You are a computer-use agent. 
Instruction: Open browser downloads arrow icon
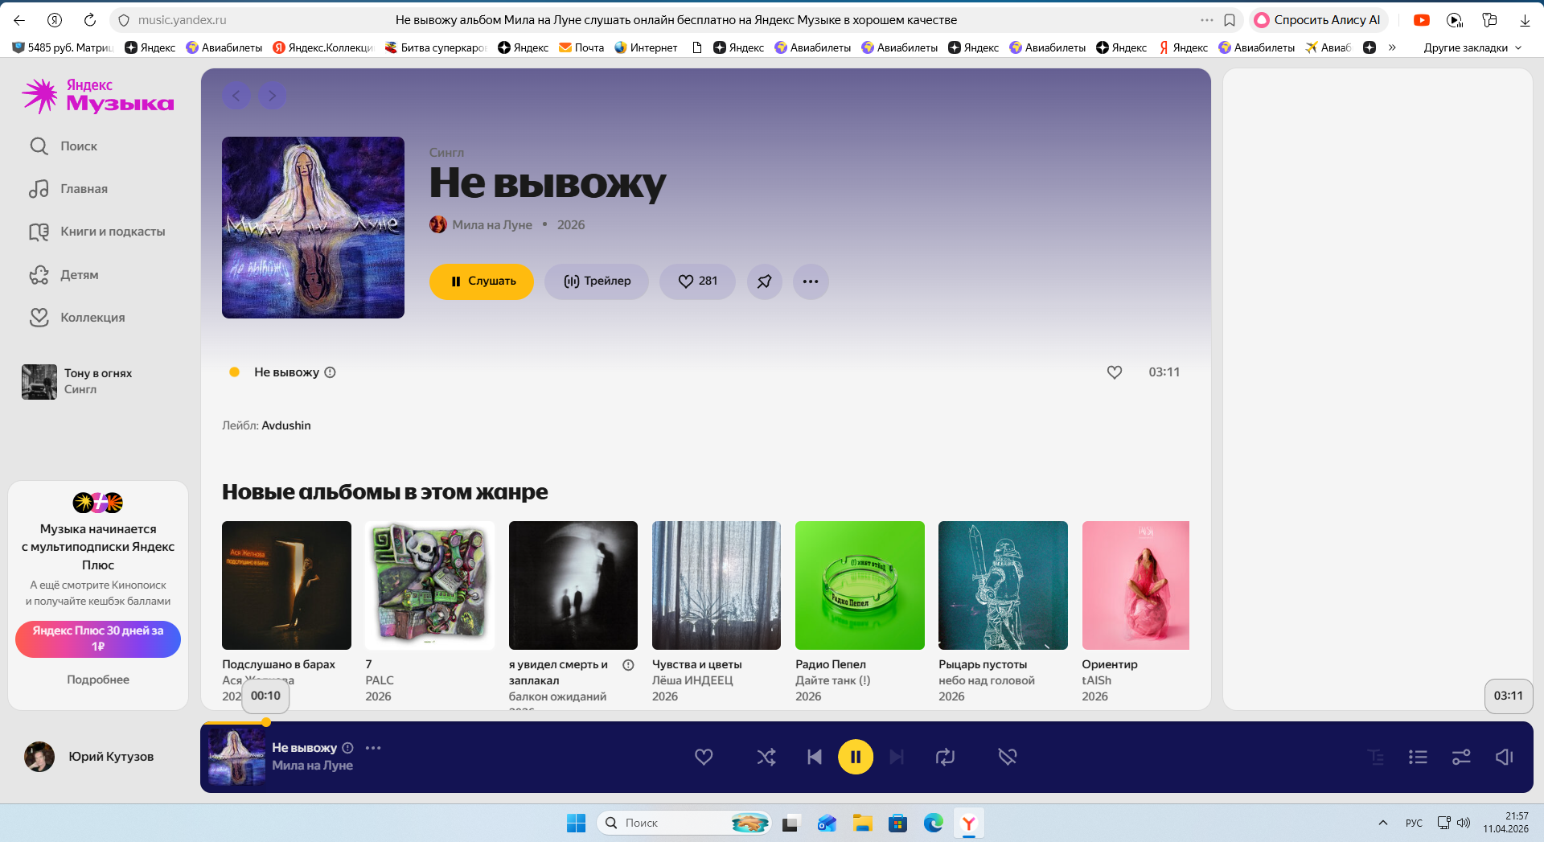[1525, 20]
